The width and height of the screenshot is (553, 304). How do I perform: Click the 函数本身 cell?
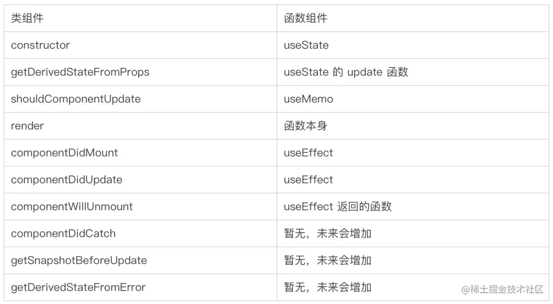(306, 126)
